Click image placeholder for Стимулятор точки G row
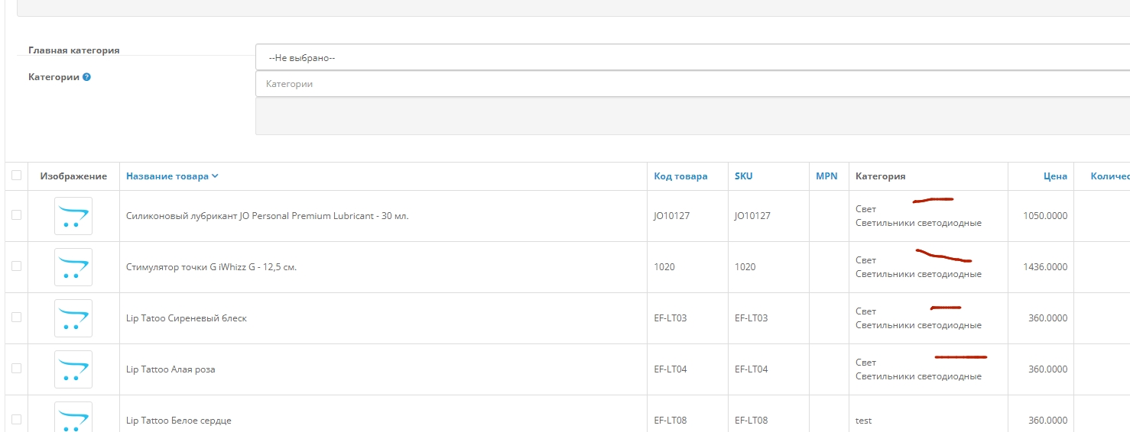 pyautogui.click(x=73, y=267)
